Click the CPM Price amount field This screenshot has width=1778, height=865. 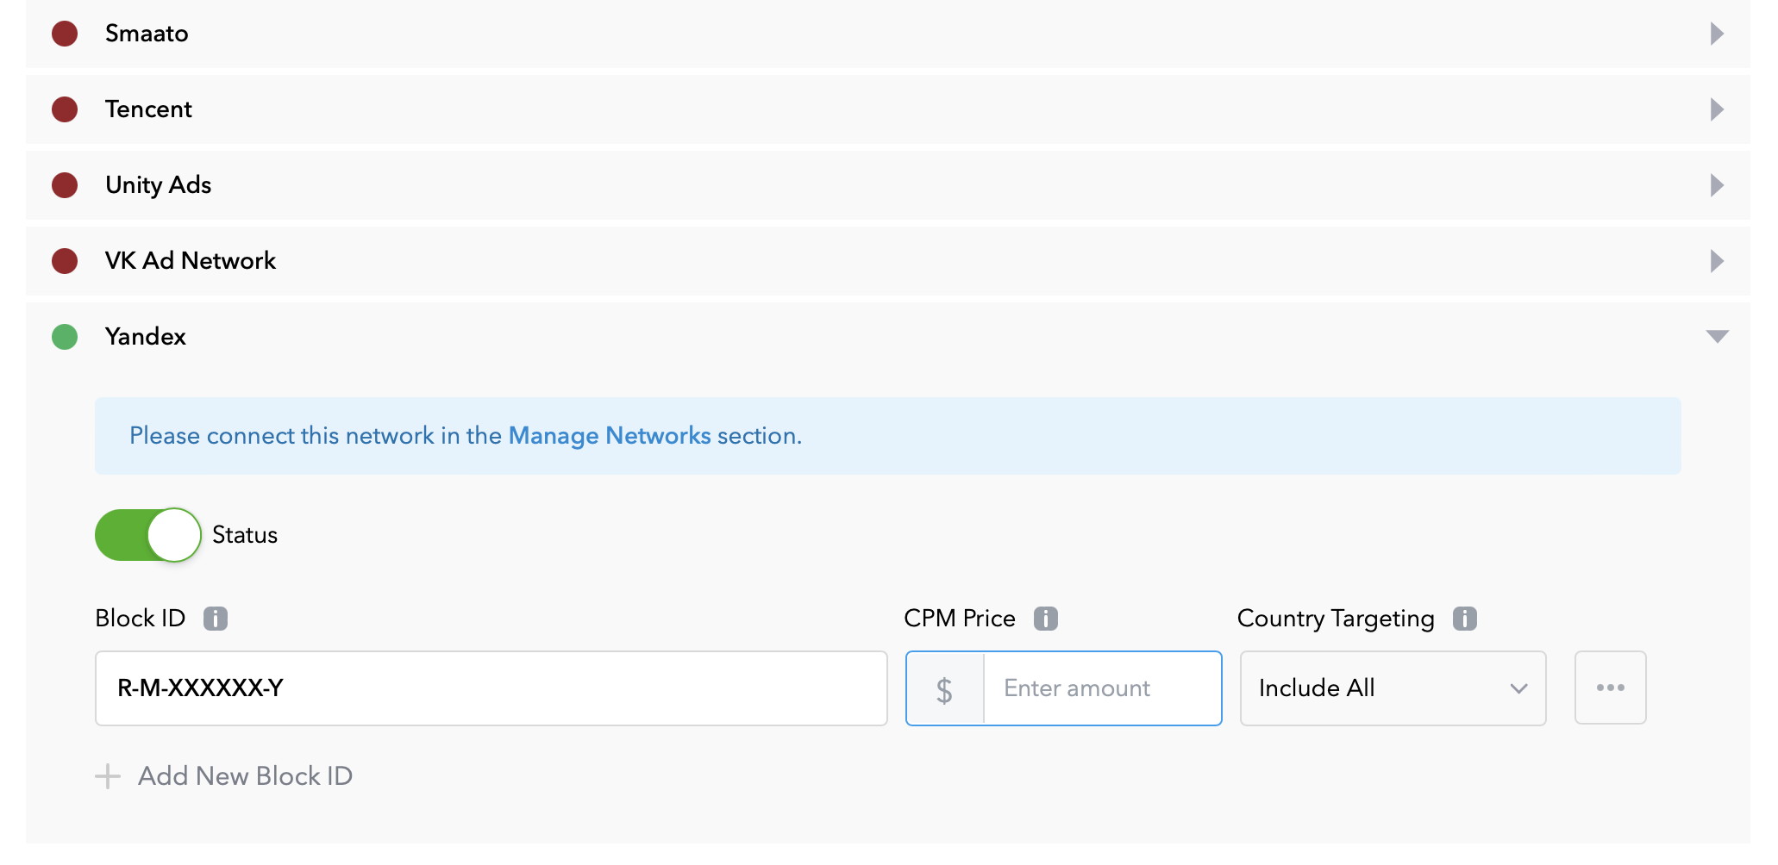point(1103,688)
